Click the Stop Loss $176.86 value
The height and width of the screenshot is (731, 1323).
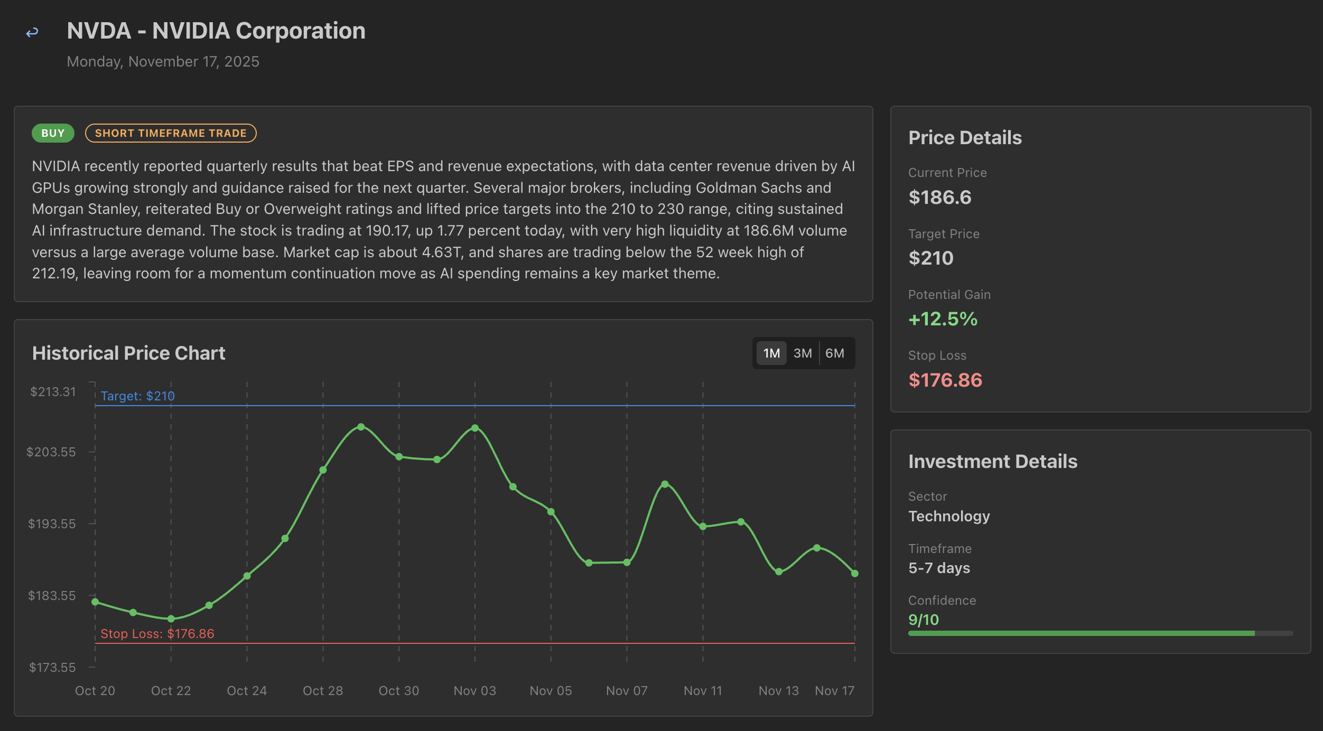[x=945, y=380]
